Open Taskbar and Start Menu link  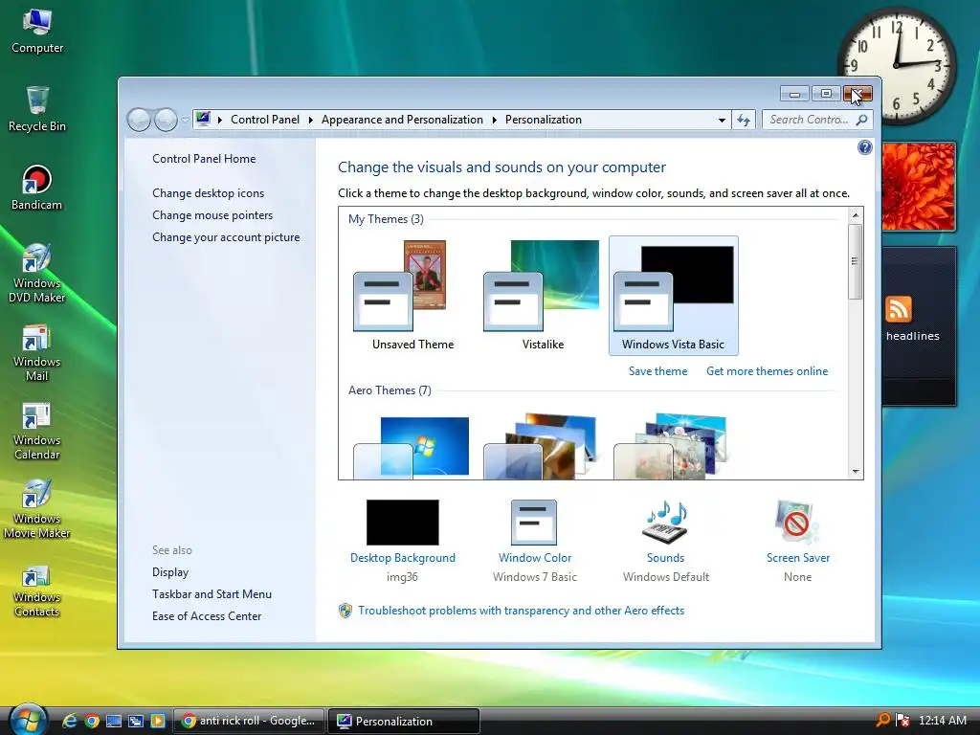[x=212, y=593]
